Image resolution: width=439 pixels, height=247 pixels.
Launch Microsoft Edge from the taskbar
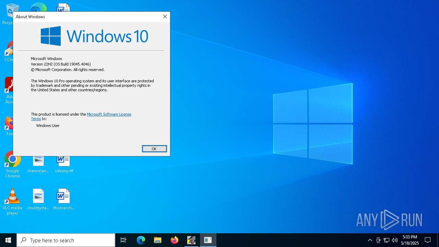(x=141, y=240)
